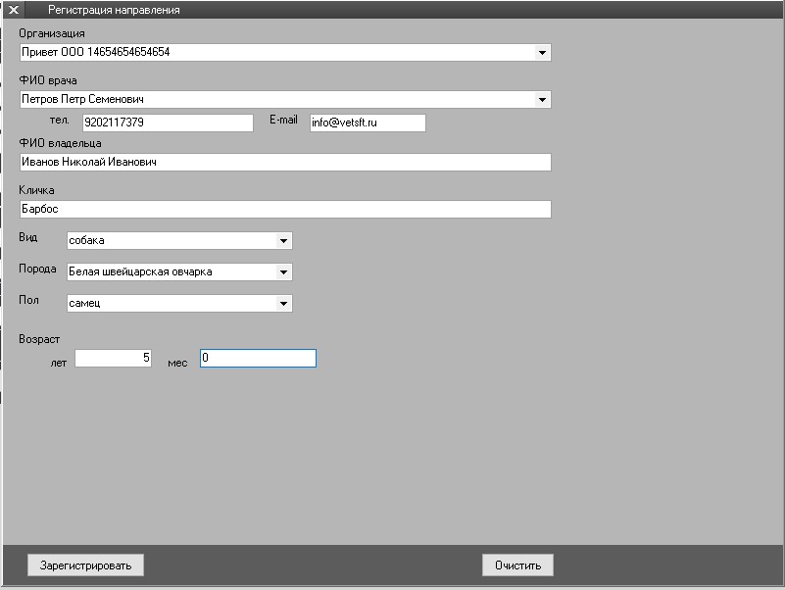Expand the Организация dropdown arrow
The width and height of the screenshot is (785, 590).
pos(542,52)
